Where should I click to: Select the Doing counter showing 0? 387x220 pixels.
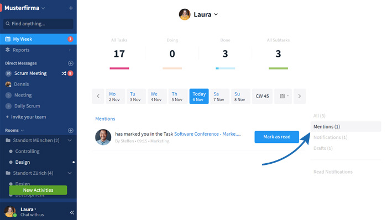tap(172, 53)
